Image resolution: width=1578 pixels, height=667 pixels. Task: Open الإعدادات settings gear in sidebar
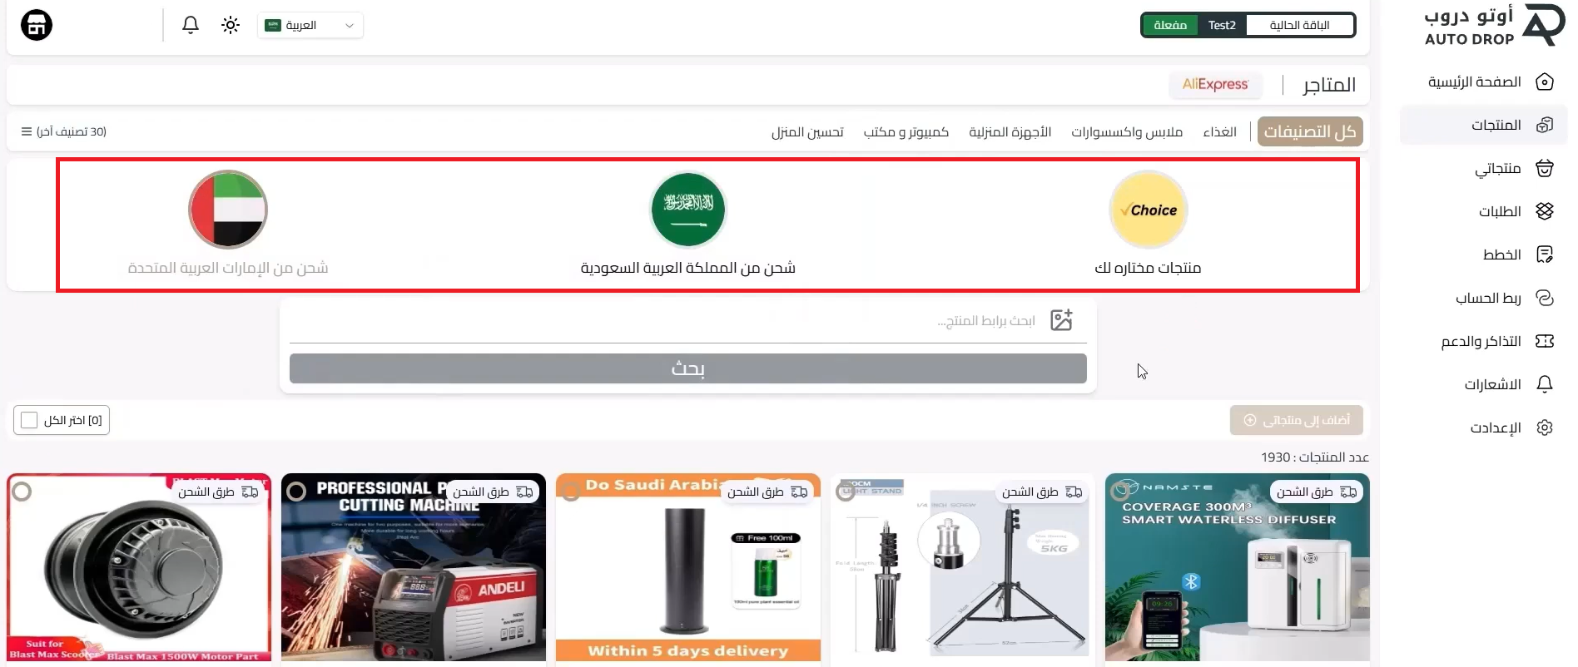[x=1545, y=427]
